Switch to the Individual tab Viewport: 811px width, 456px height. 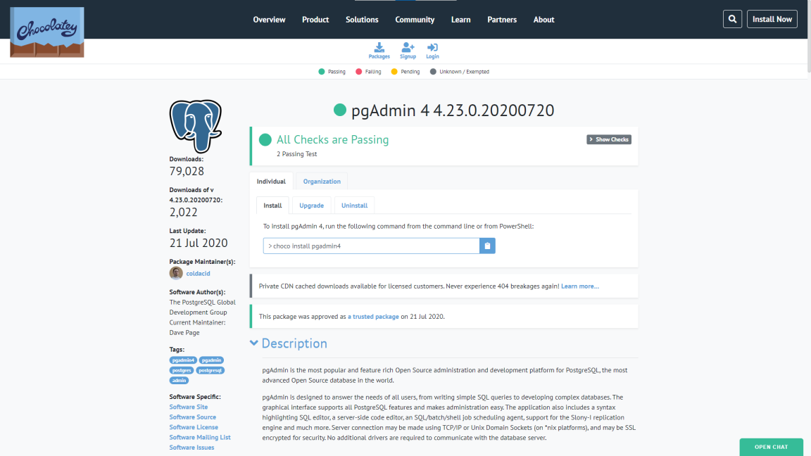coord(271,182)
